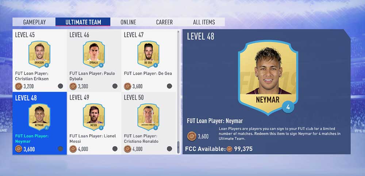Show the All Items tab

(204, 22)
